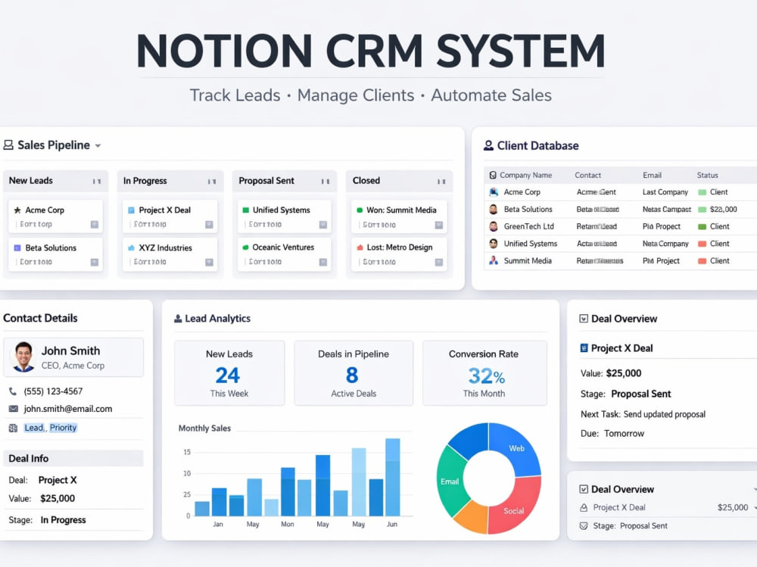757x567 pixels.
Task: Select the Unified Systems proposal card
Action: click(x=284, y=217)
